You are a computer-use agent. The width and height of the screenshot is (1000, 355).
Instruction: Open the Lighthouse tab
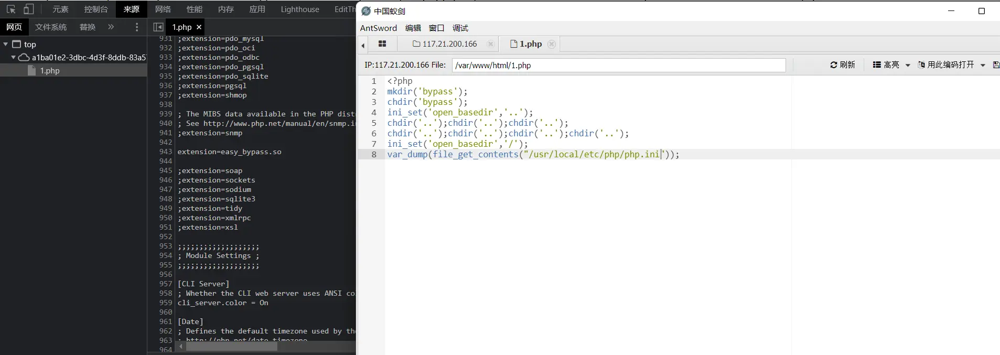299,9
